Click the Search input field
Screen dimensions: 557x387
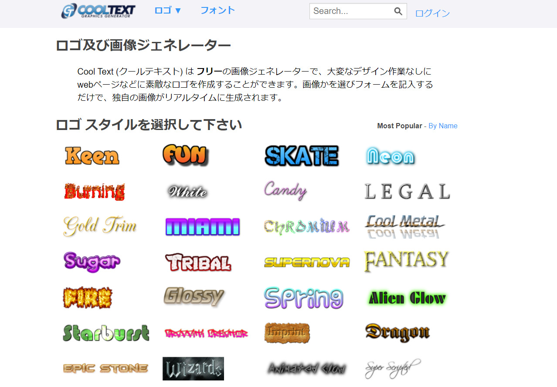tap(349, 11)
